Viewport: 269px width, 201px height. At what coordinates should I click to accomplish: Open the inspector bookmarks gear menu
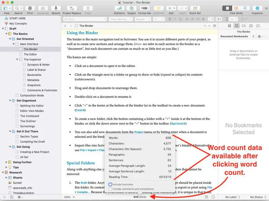point(260,36)
